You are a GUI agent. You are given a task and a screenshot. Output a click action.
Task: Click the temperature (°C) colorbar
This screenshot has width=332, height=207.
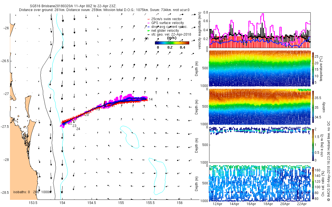tap(313, 68)
